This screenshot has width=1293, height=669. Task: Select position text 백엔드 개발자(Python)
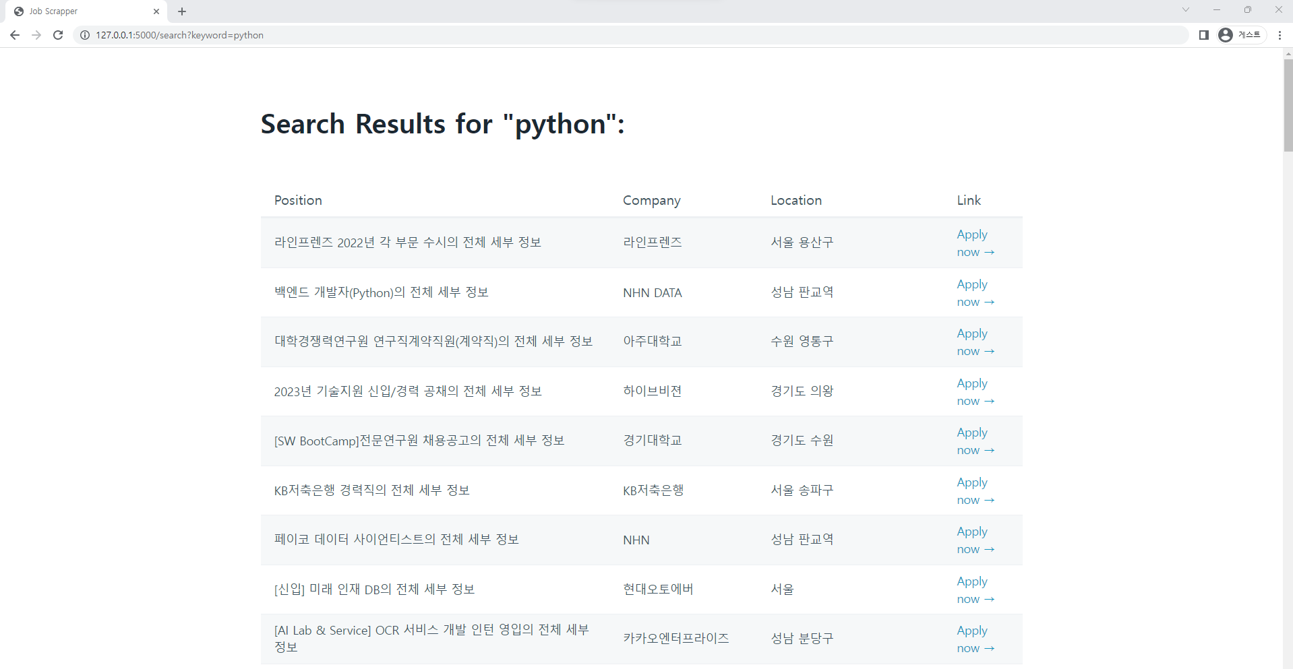334,292
